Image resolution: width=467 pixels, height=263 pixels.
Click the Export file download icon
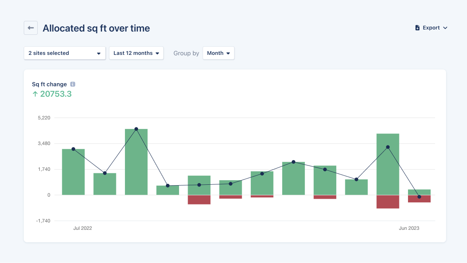tap(417, 28)
